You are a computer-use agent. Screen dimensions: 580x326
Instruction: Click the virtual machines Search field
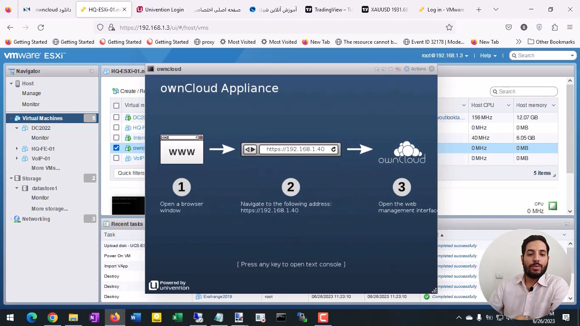[524, 92]
